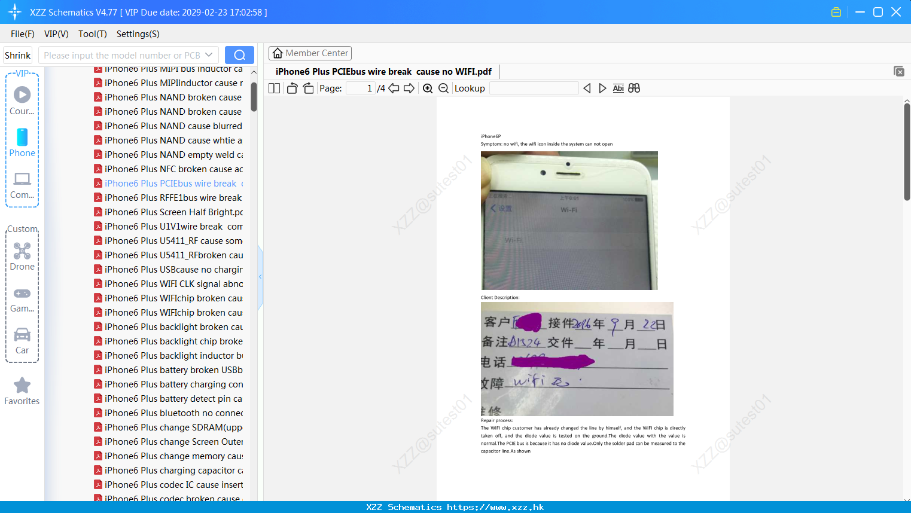Open the VIP(V) menu

point(56,34)
